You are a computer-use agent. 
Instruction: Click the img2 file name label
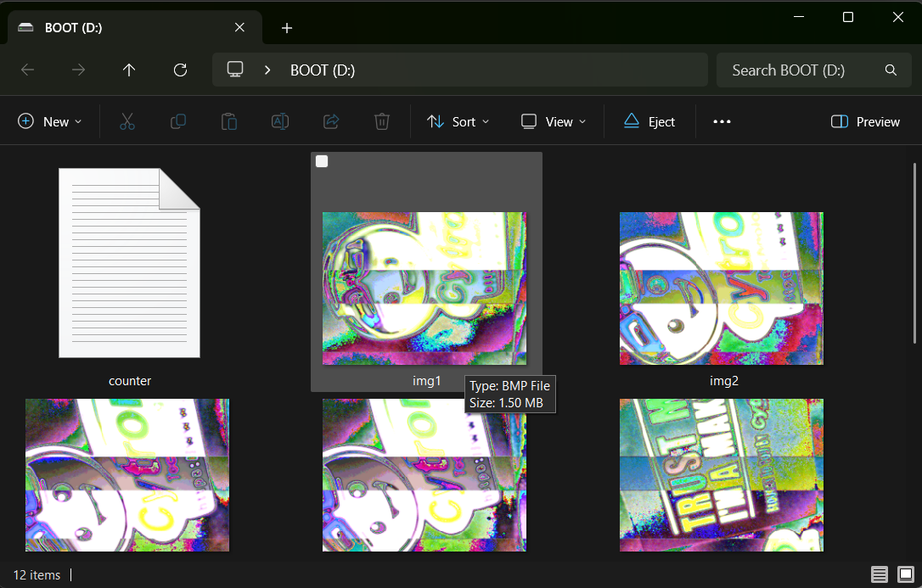pyautogui.click(x=724, y=381)
